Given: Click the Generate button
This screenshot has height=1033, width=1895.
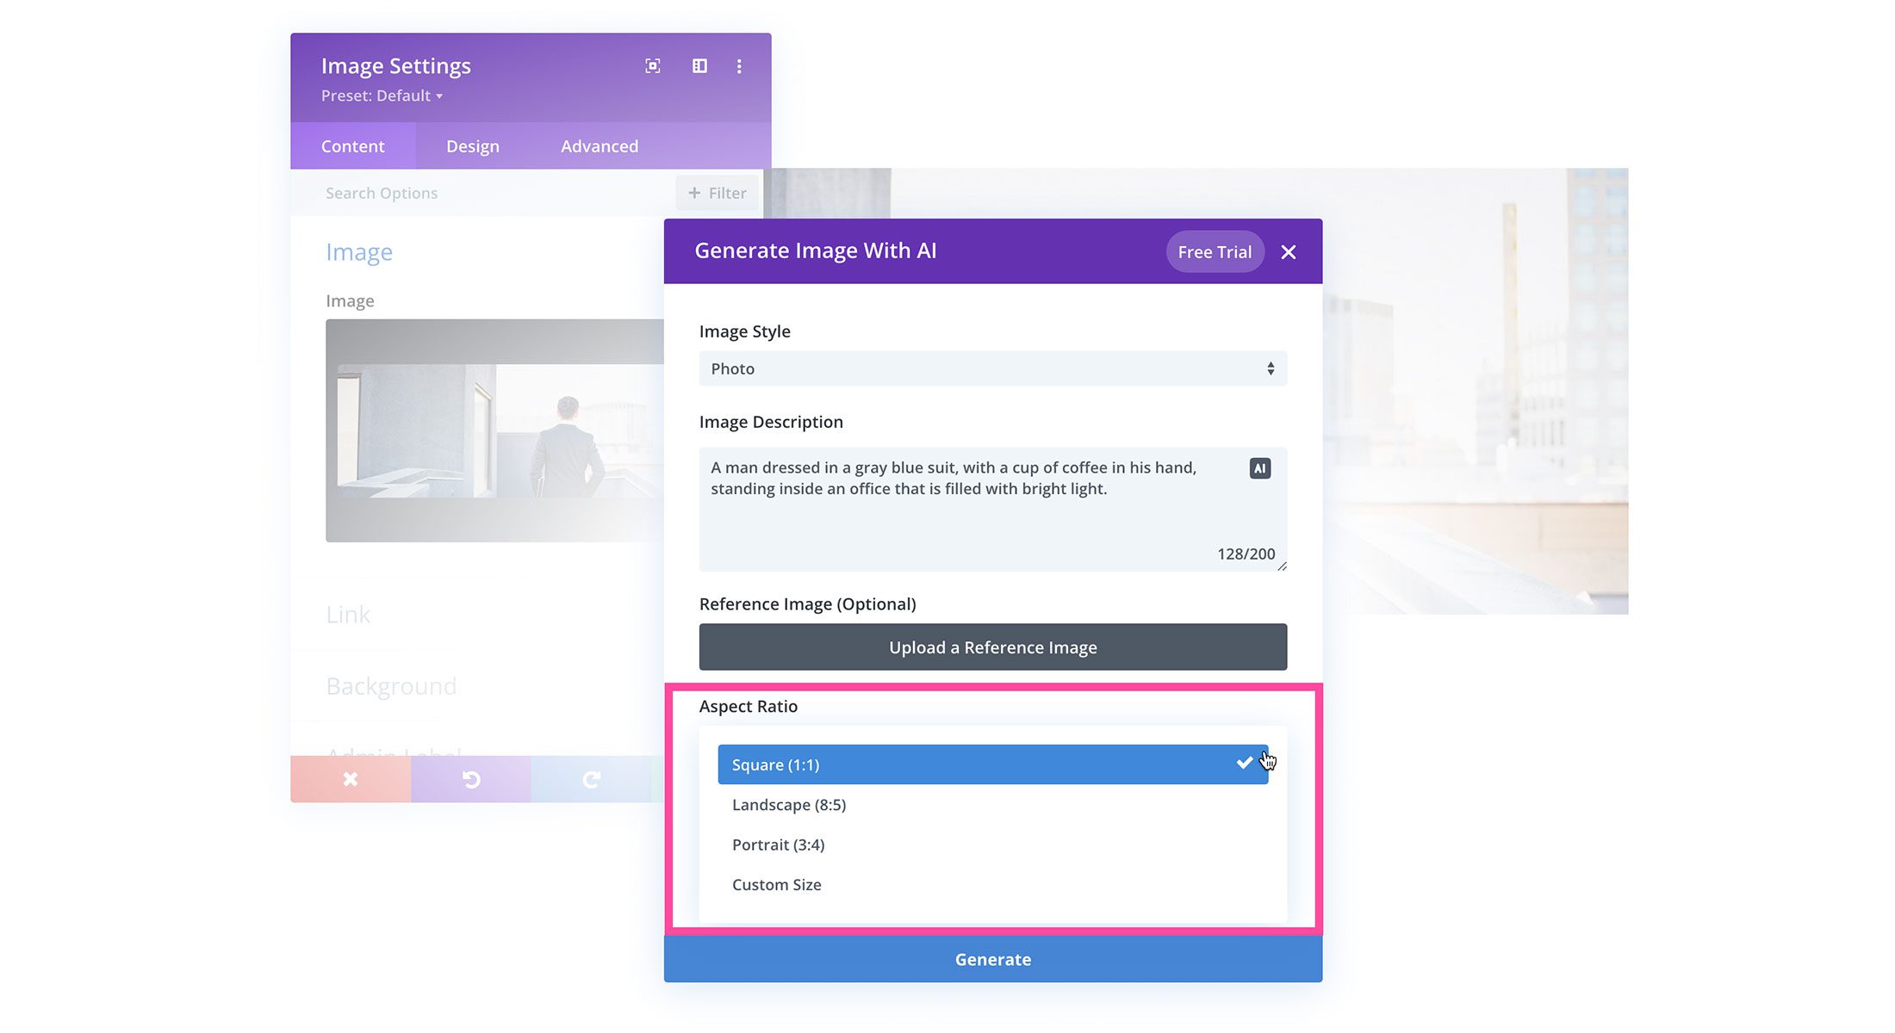Looking at the screenshot, I should (992, 959).
